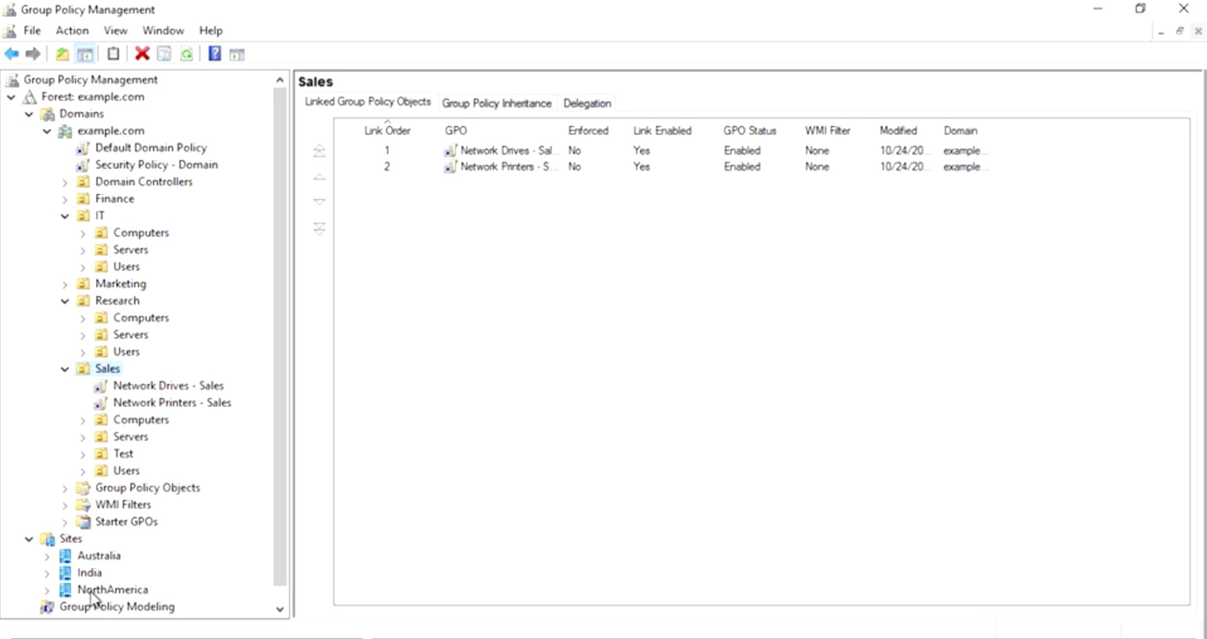Open the Action menu
The height and width of the screenshot is (639, 1207).
(72, 30)
